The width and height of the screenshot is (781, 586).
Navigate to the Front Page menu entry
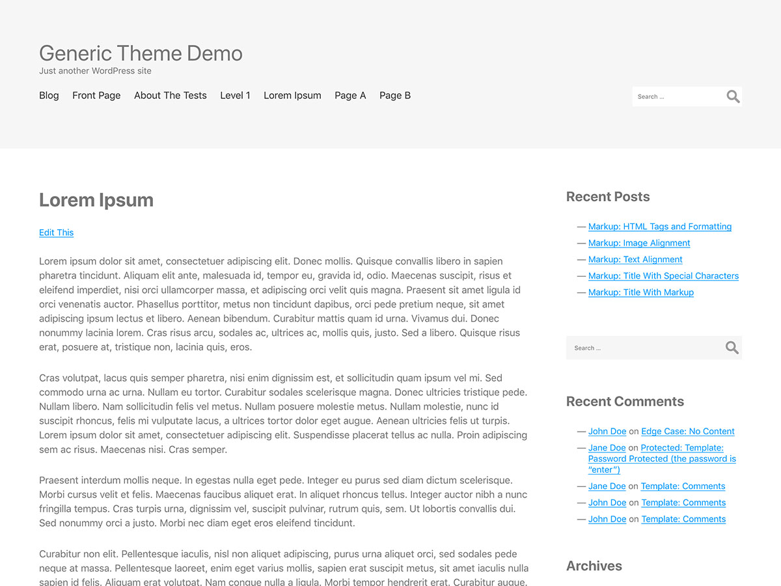tap(96, 95)
